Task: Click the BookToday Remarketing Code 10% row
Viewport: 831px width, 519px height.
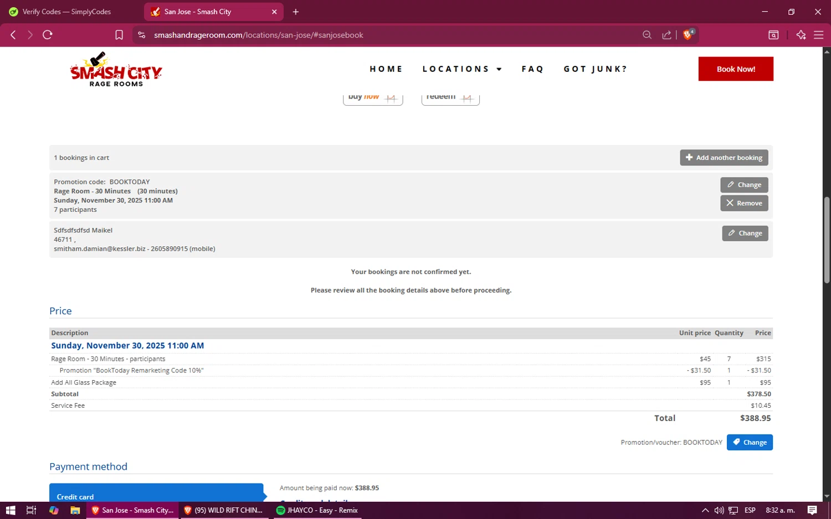Action: click(411, 371)
